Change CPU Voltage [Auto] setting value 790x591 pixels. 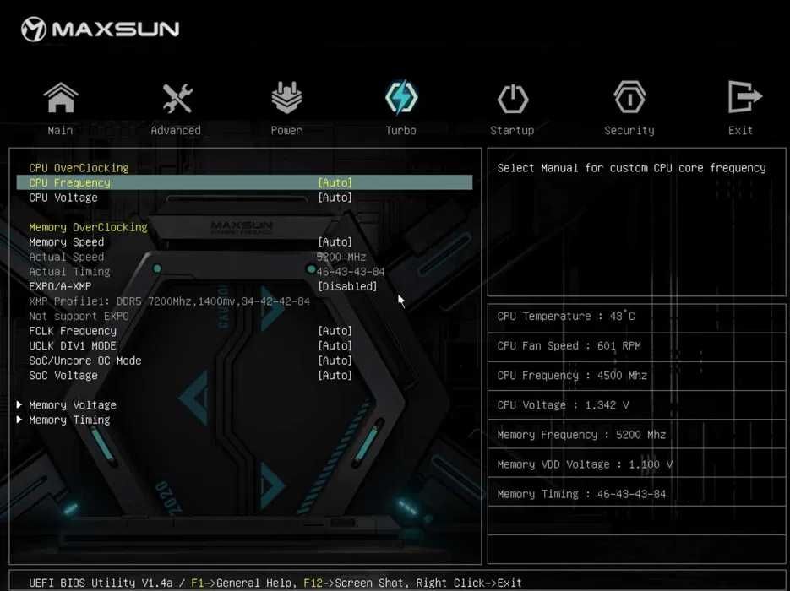point(335,198)
